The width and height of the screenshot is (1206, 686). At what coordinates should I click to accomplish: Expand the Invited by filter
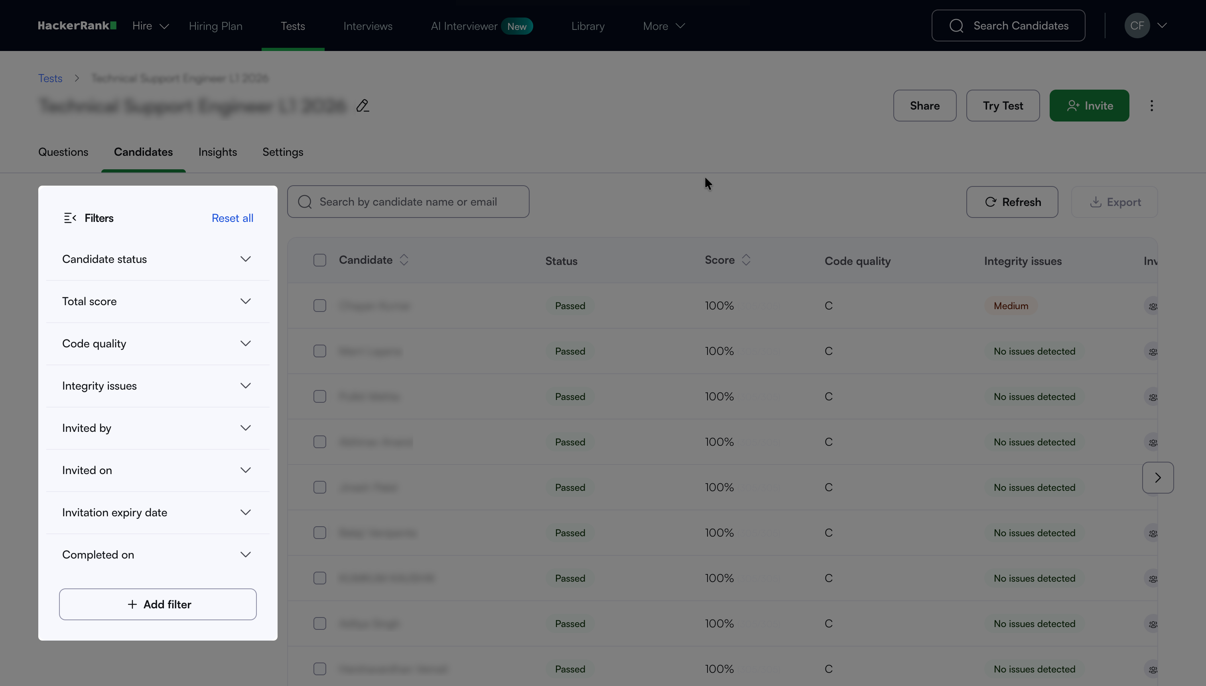[158, 428]
